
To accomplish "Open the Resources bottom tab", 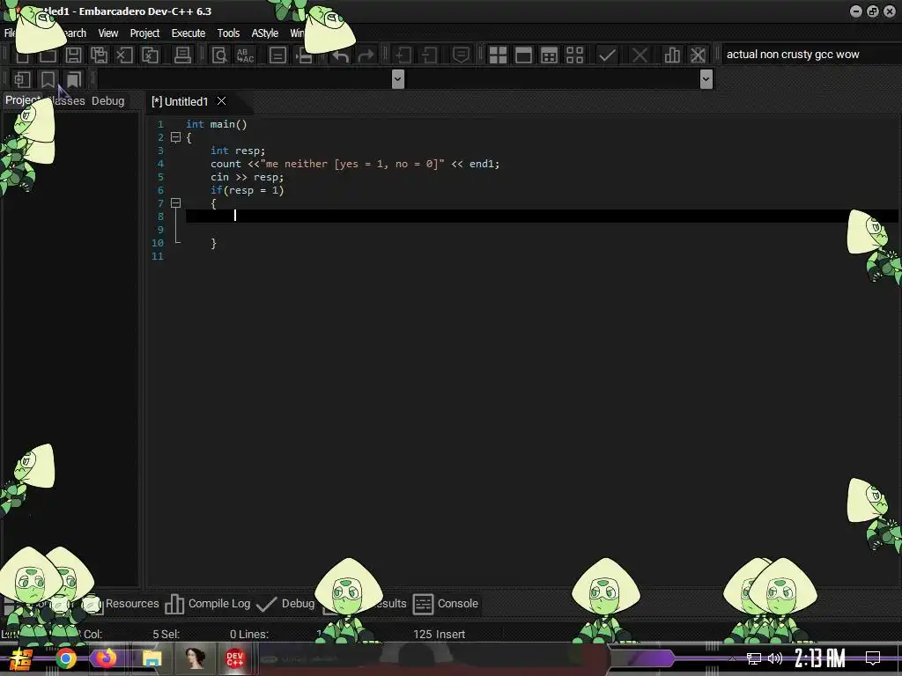I will [132, 604].
